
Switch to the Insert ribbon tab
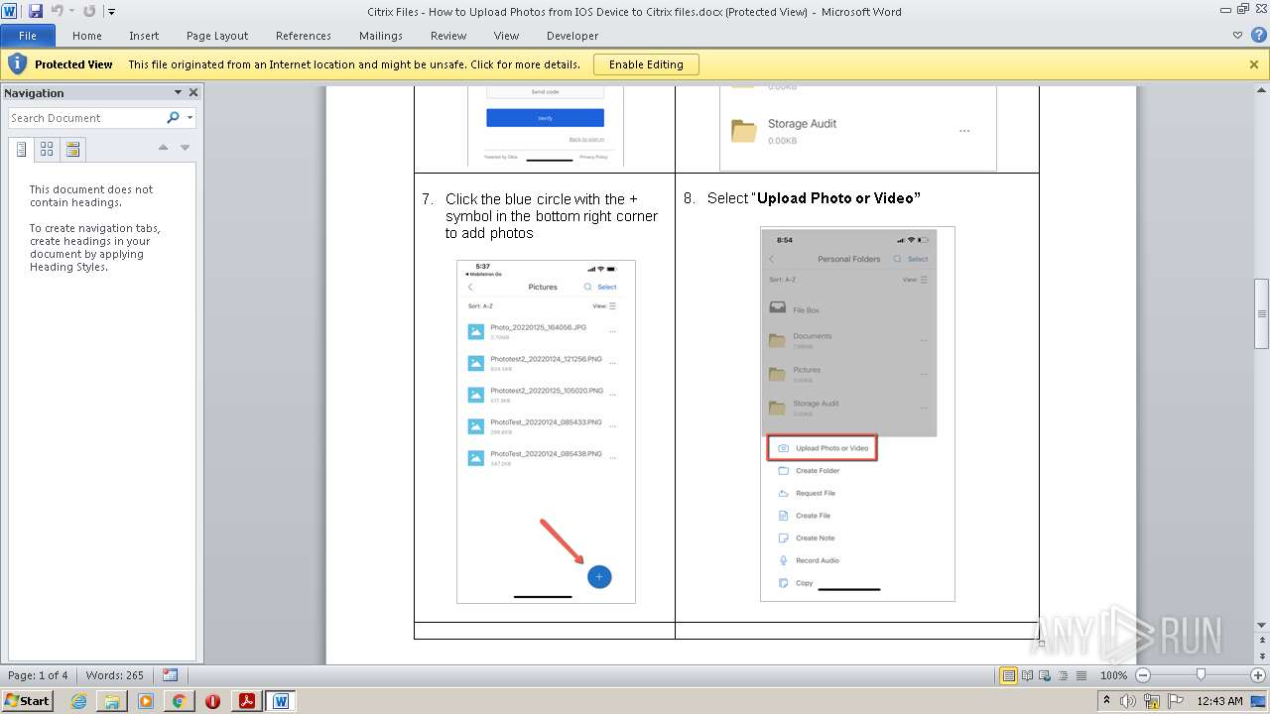[144, 36]
